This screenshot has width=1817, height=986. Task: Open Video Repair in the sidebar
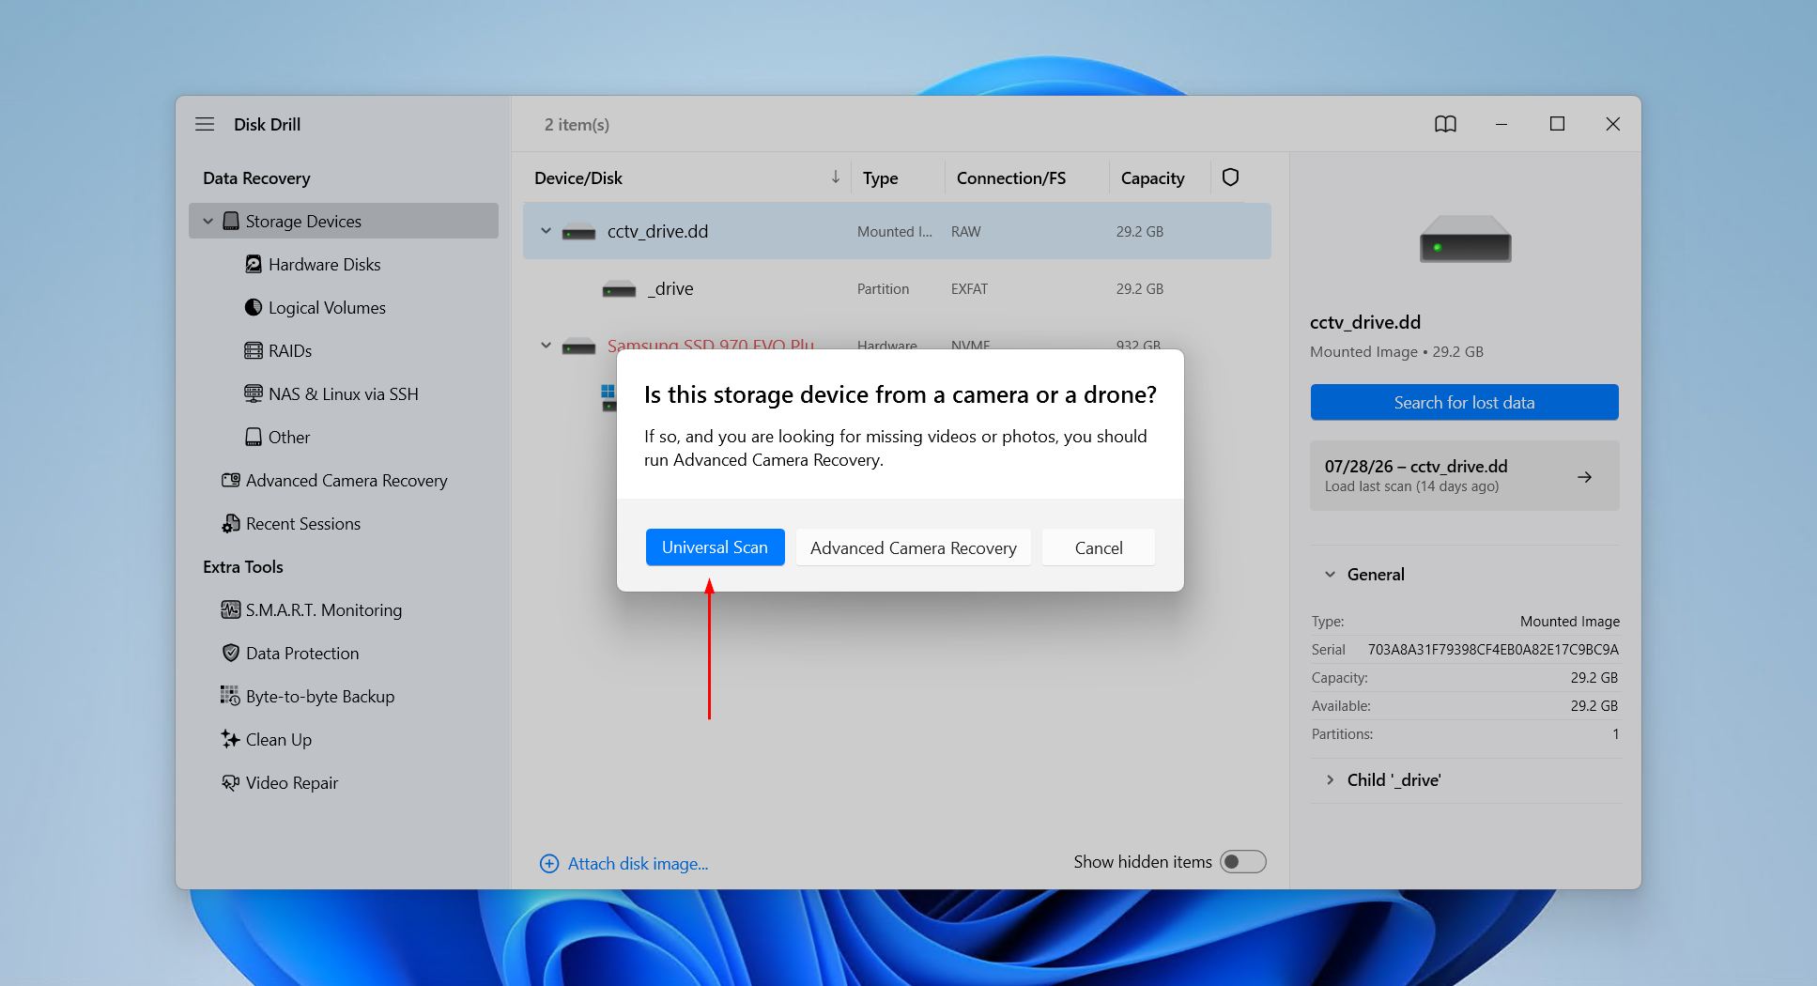[291, 782]
